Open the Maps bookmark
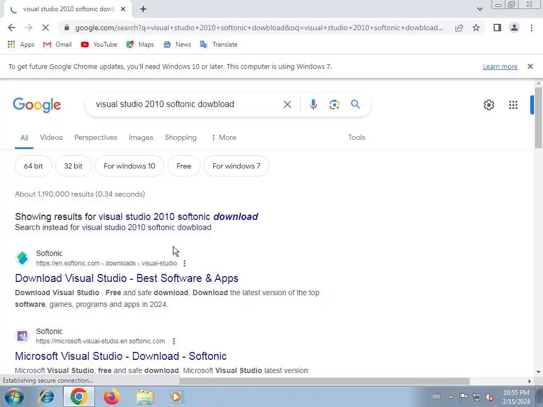543x407 pixels. tap(140, 45)
